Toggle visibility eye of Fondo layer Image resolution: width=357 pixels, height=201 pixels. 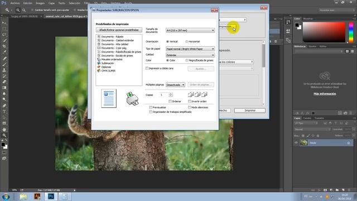[x=296, y=143]
